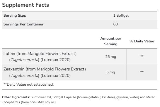Click Sunflower Oil in ingredients text
This screenshot has height=107, width=160.
pos(41,97)
